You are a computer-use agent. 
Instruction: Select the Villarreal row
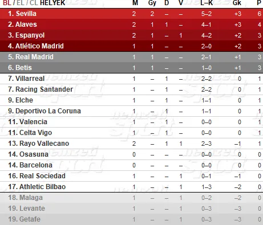click(131, 79)
